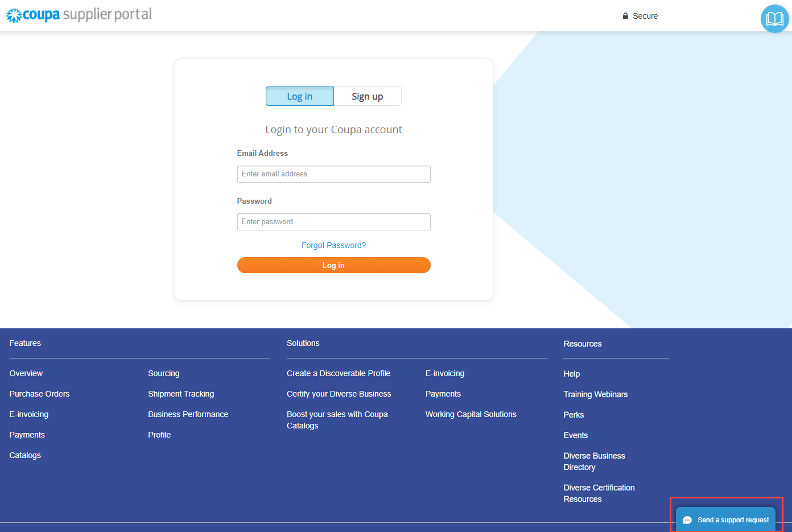Switch to the Log in tab
Screen dimensions: 792x532
[x=300, y=96]
